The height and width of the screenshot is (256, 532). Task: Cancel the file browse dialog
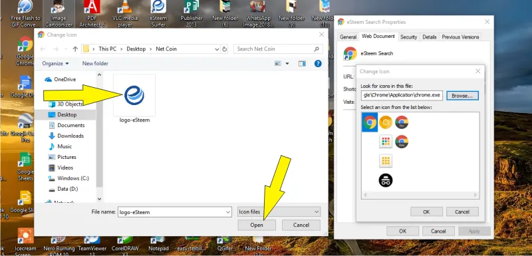[301, 225]
